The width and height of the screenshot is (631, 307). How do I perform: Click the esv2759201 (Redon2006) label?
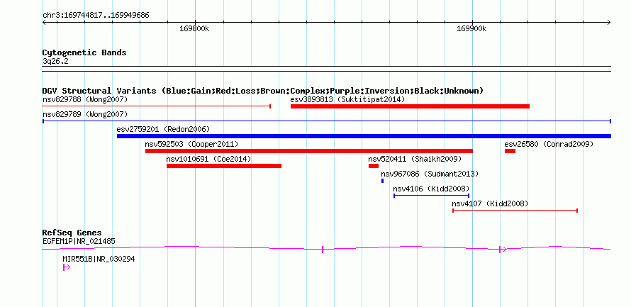coord(163,129)
